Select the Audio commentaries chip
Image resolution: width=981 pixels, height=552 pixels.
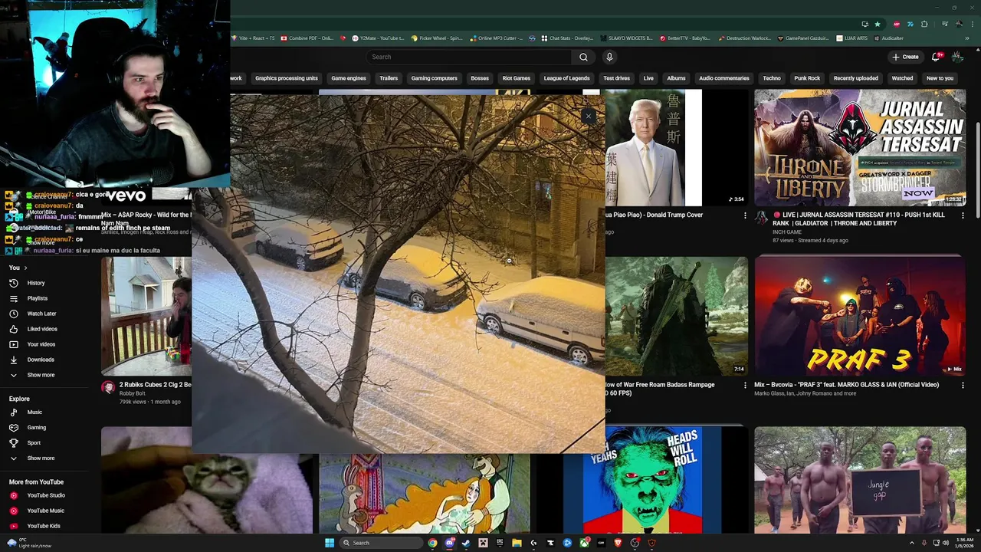(x=724, y=78)
